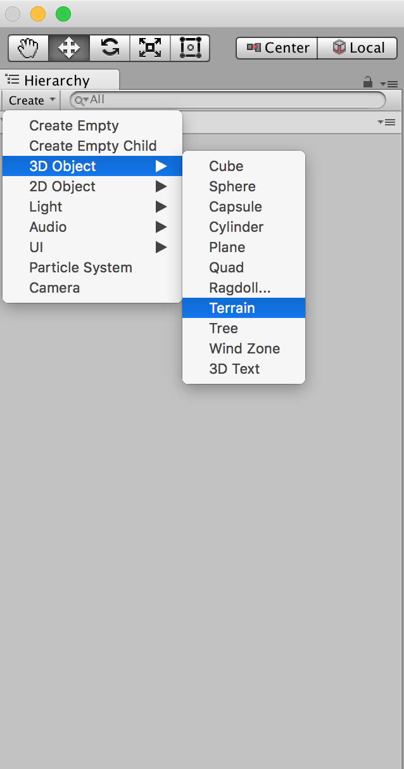Select the Hand tool
404x769 pixels.
point(28,48)
